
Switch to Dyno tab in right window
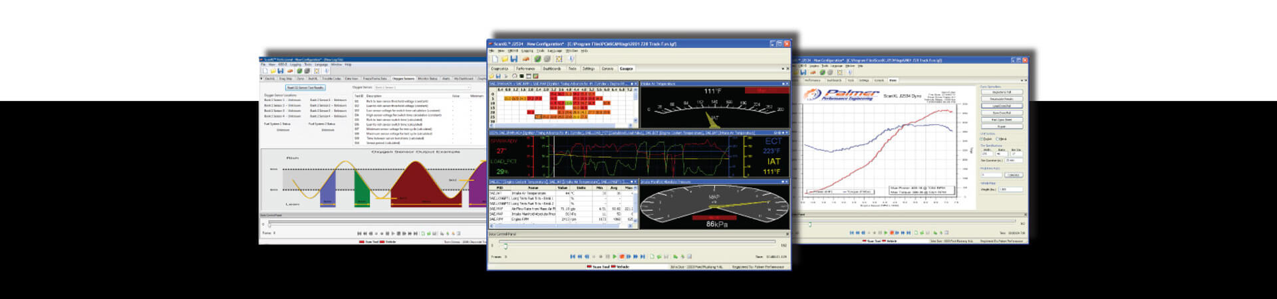893,80
